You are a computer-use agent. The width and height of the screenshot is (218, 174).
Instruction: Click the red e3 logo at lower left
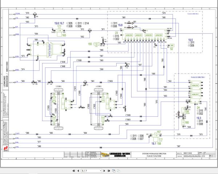pyautogui.click(x=6, y=149)
